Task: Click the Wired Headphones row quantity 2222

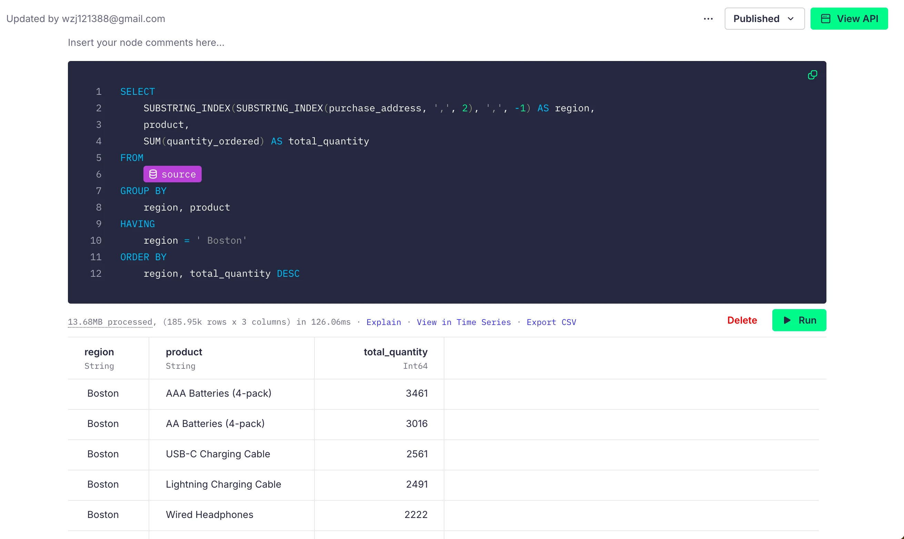Action: (416, 515)
